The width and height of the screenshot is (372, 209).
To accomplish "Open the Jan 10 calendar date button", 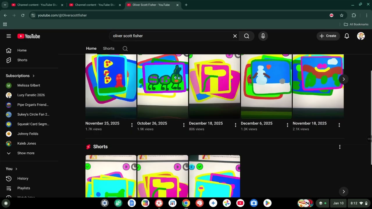I will coord(338,203).
